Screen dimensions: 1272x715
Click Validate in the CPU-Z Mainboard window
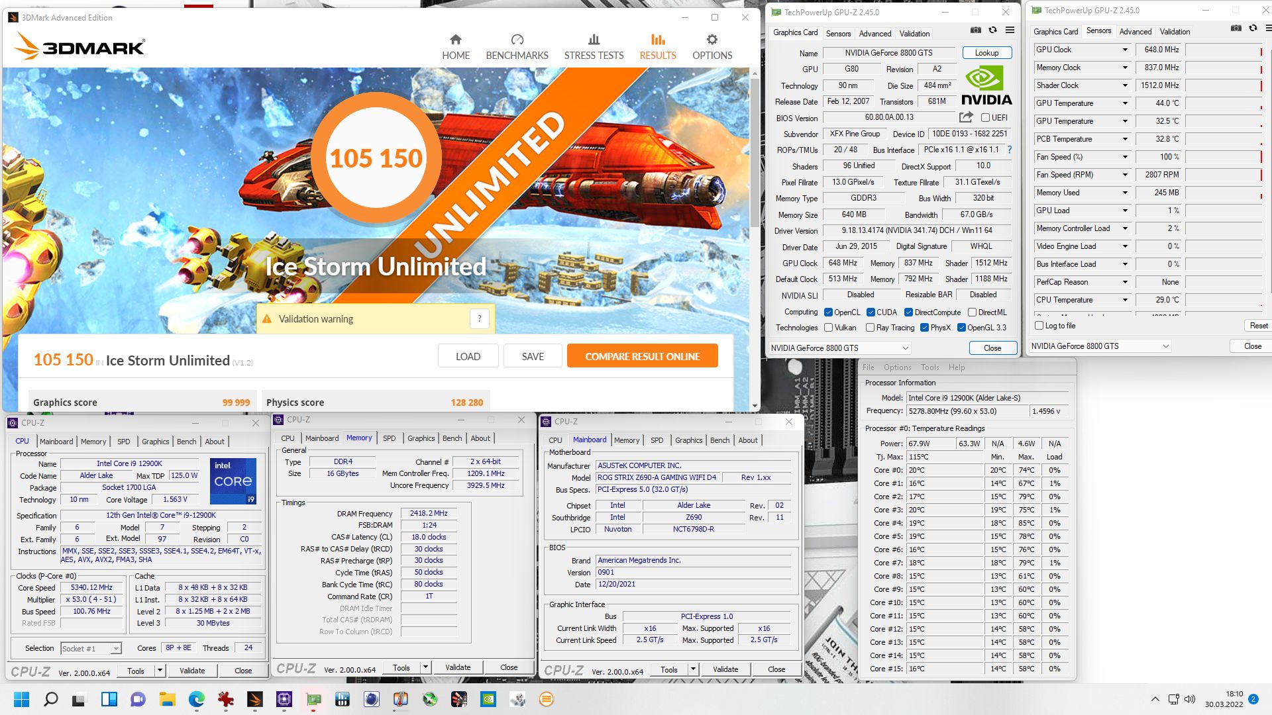pyautogui.click(x=725, y=669)
